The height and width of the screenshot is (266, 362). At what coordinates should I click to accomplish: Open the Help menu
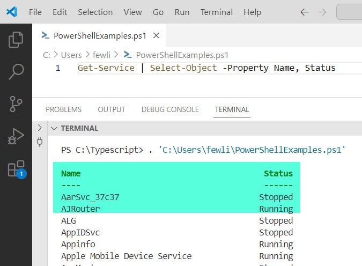coord(253,12)
